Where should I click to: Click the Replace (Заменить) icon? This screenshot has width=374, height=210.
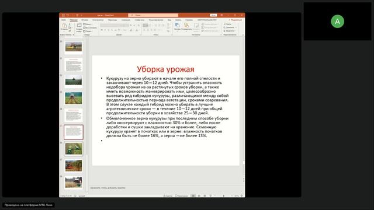(224, 27)
